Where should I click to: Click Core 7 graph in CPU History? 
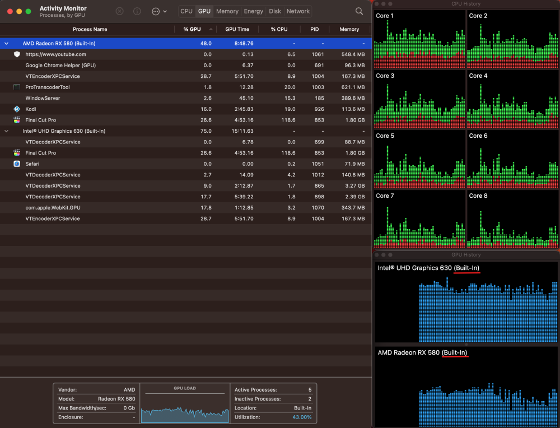pyautogui.click(x=419, y=220)
